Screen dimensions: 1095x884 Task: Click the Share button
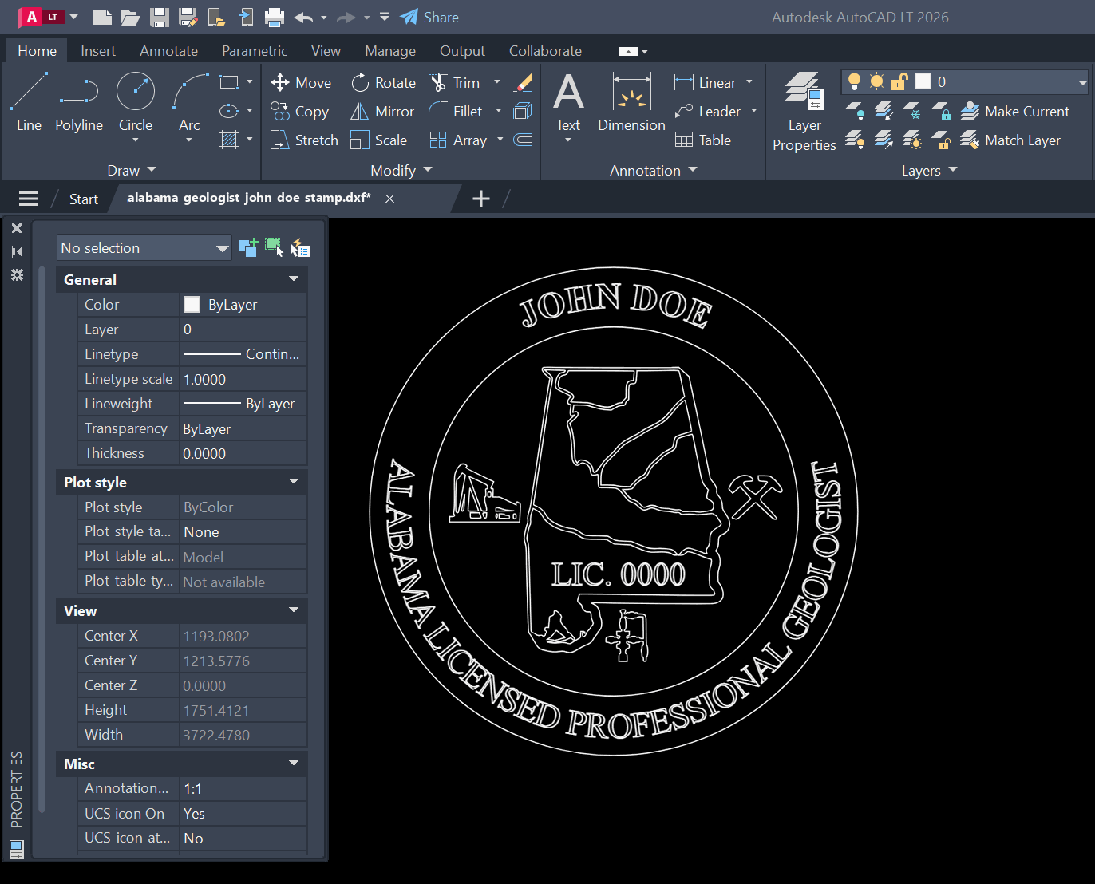click(429, 17)
